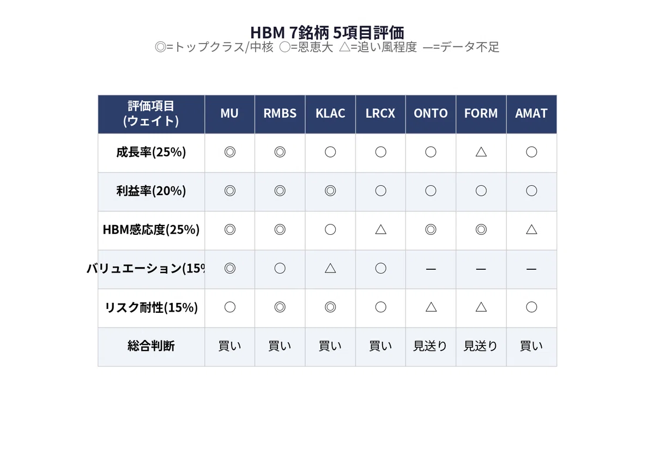Click the dash in ONTO's バリュエーション cell
654x461 pixels.
click(x=431, y=269)
